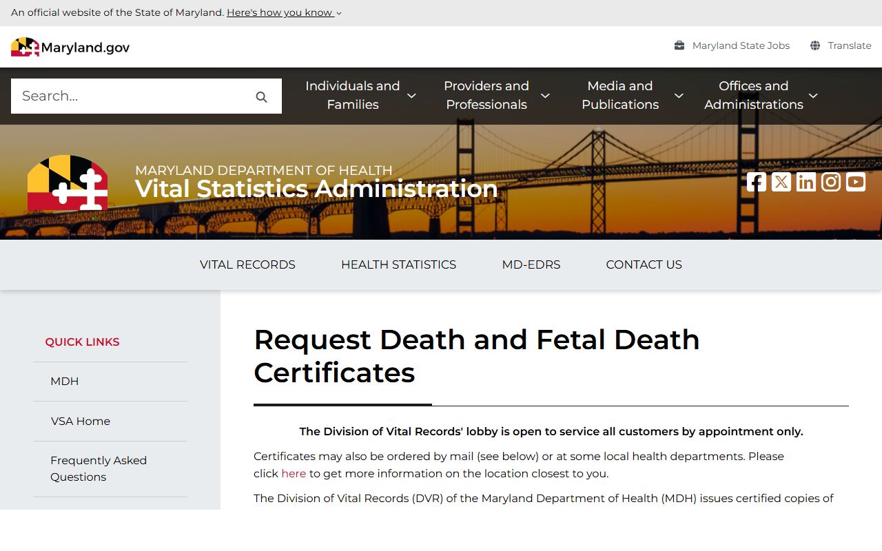
Task: Click the Vital Statistics Administration title
Action: 316,189
